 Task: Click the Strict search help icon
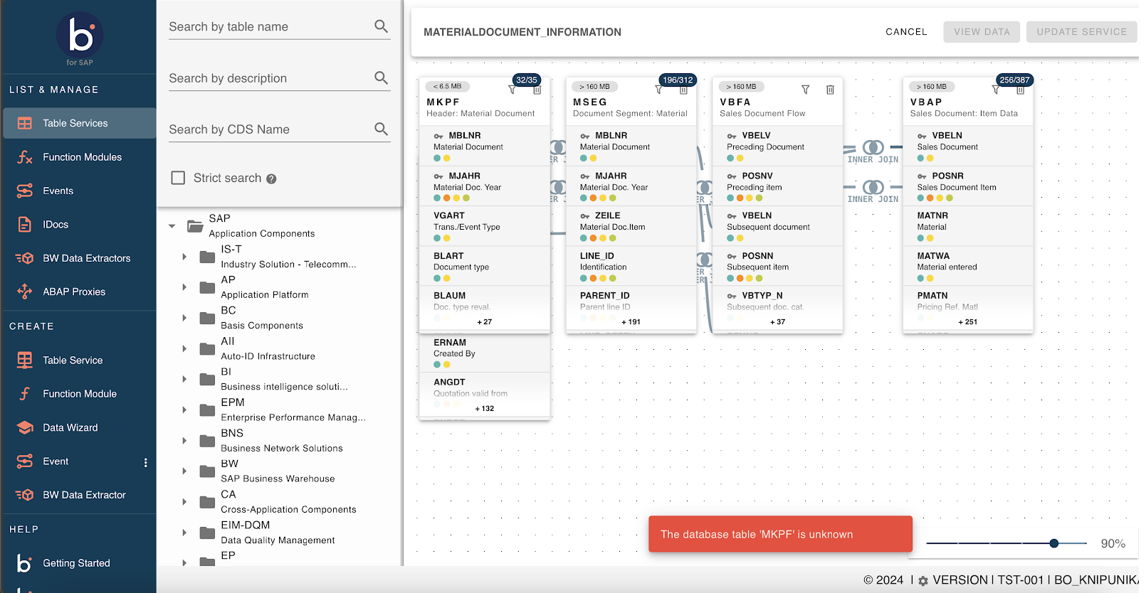271,179
